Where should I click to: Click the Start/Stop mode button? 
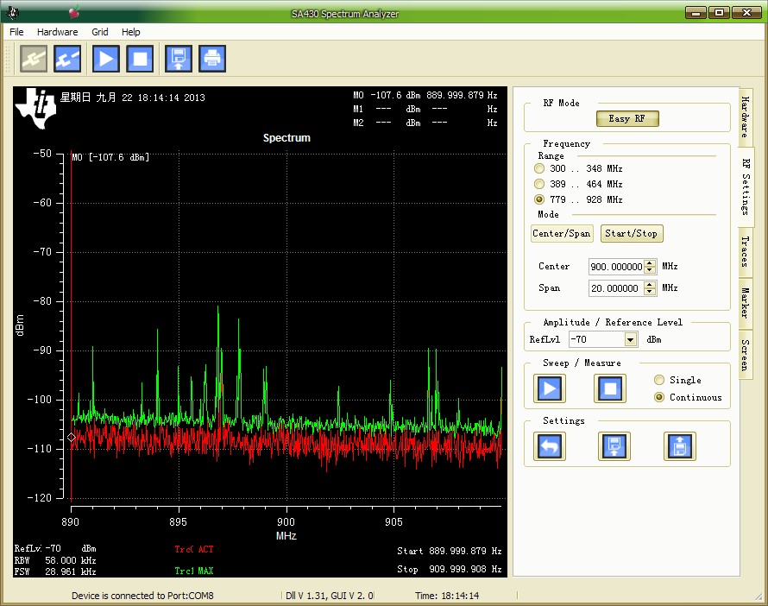tap(632, 233)
